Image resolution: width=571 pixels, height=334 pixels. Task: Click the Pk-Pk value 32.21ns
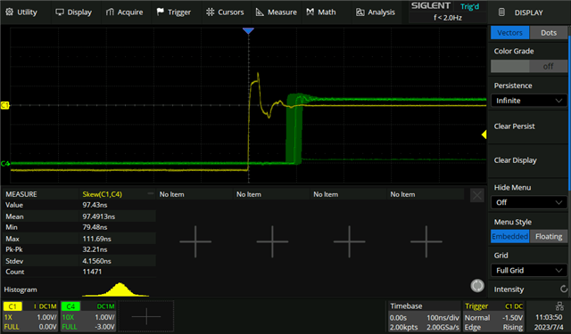tap(95, 249)
